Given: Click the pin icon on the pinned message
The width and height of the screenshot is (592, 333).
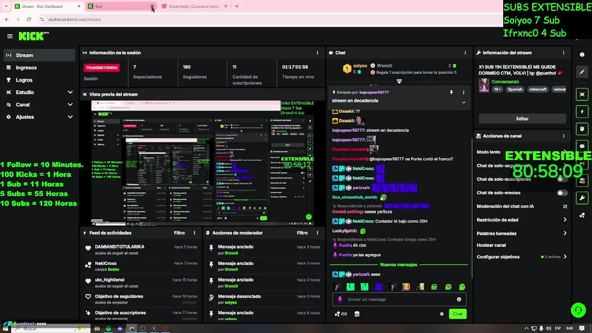Looking at the screenshot, I should coord(451,92).
